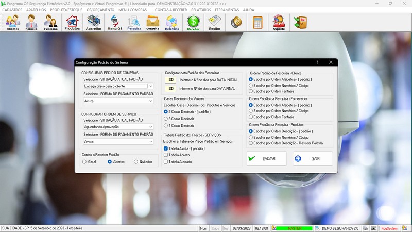Launch the calculator toolbar icon
412x232 pixels.
pos(257,23)
